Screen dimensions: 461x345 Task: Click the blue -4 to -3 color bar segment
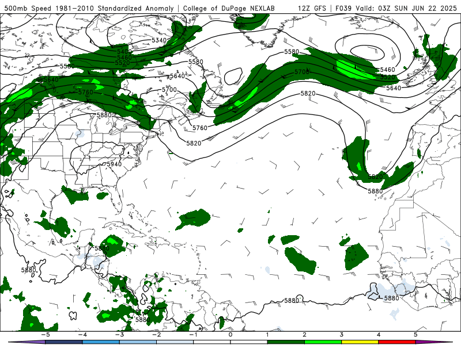[x=101, y=342]
